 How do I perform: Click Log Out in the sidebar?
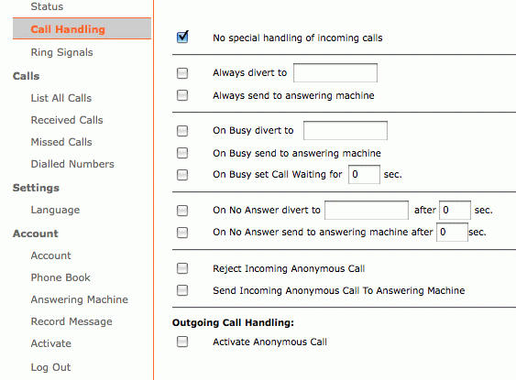[x=50, y=367]
